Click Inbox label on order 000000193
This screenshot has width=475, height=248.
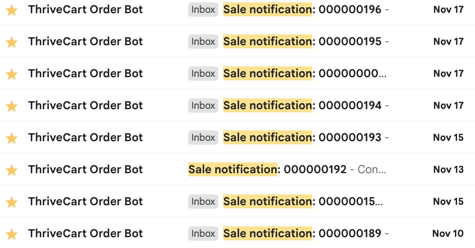click(203, 138)
